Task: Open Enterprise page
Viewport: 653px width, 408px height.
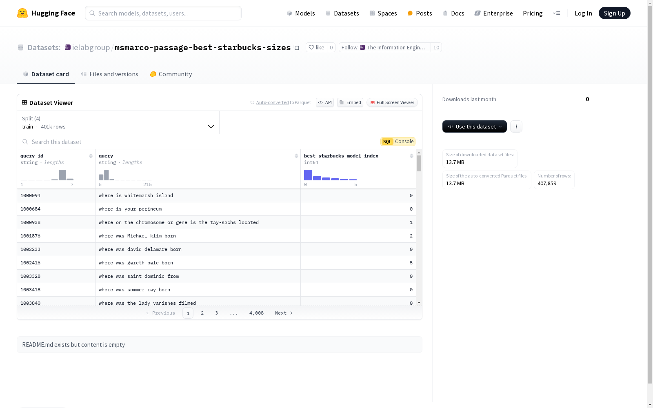Action: (x=493, y=13)
